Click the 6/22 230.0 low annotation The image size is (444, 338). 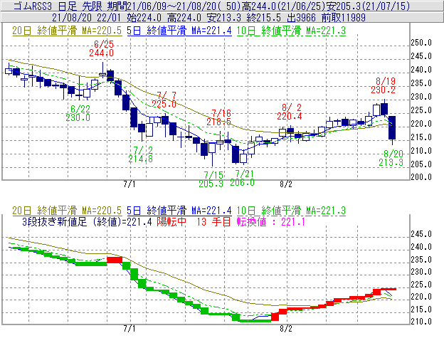[78, 113]
